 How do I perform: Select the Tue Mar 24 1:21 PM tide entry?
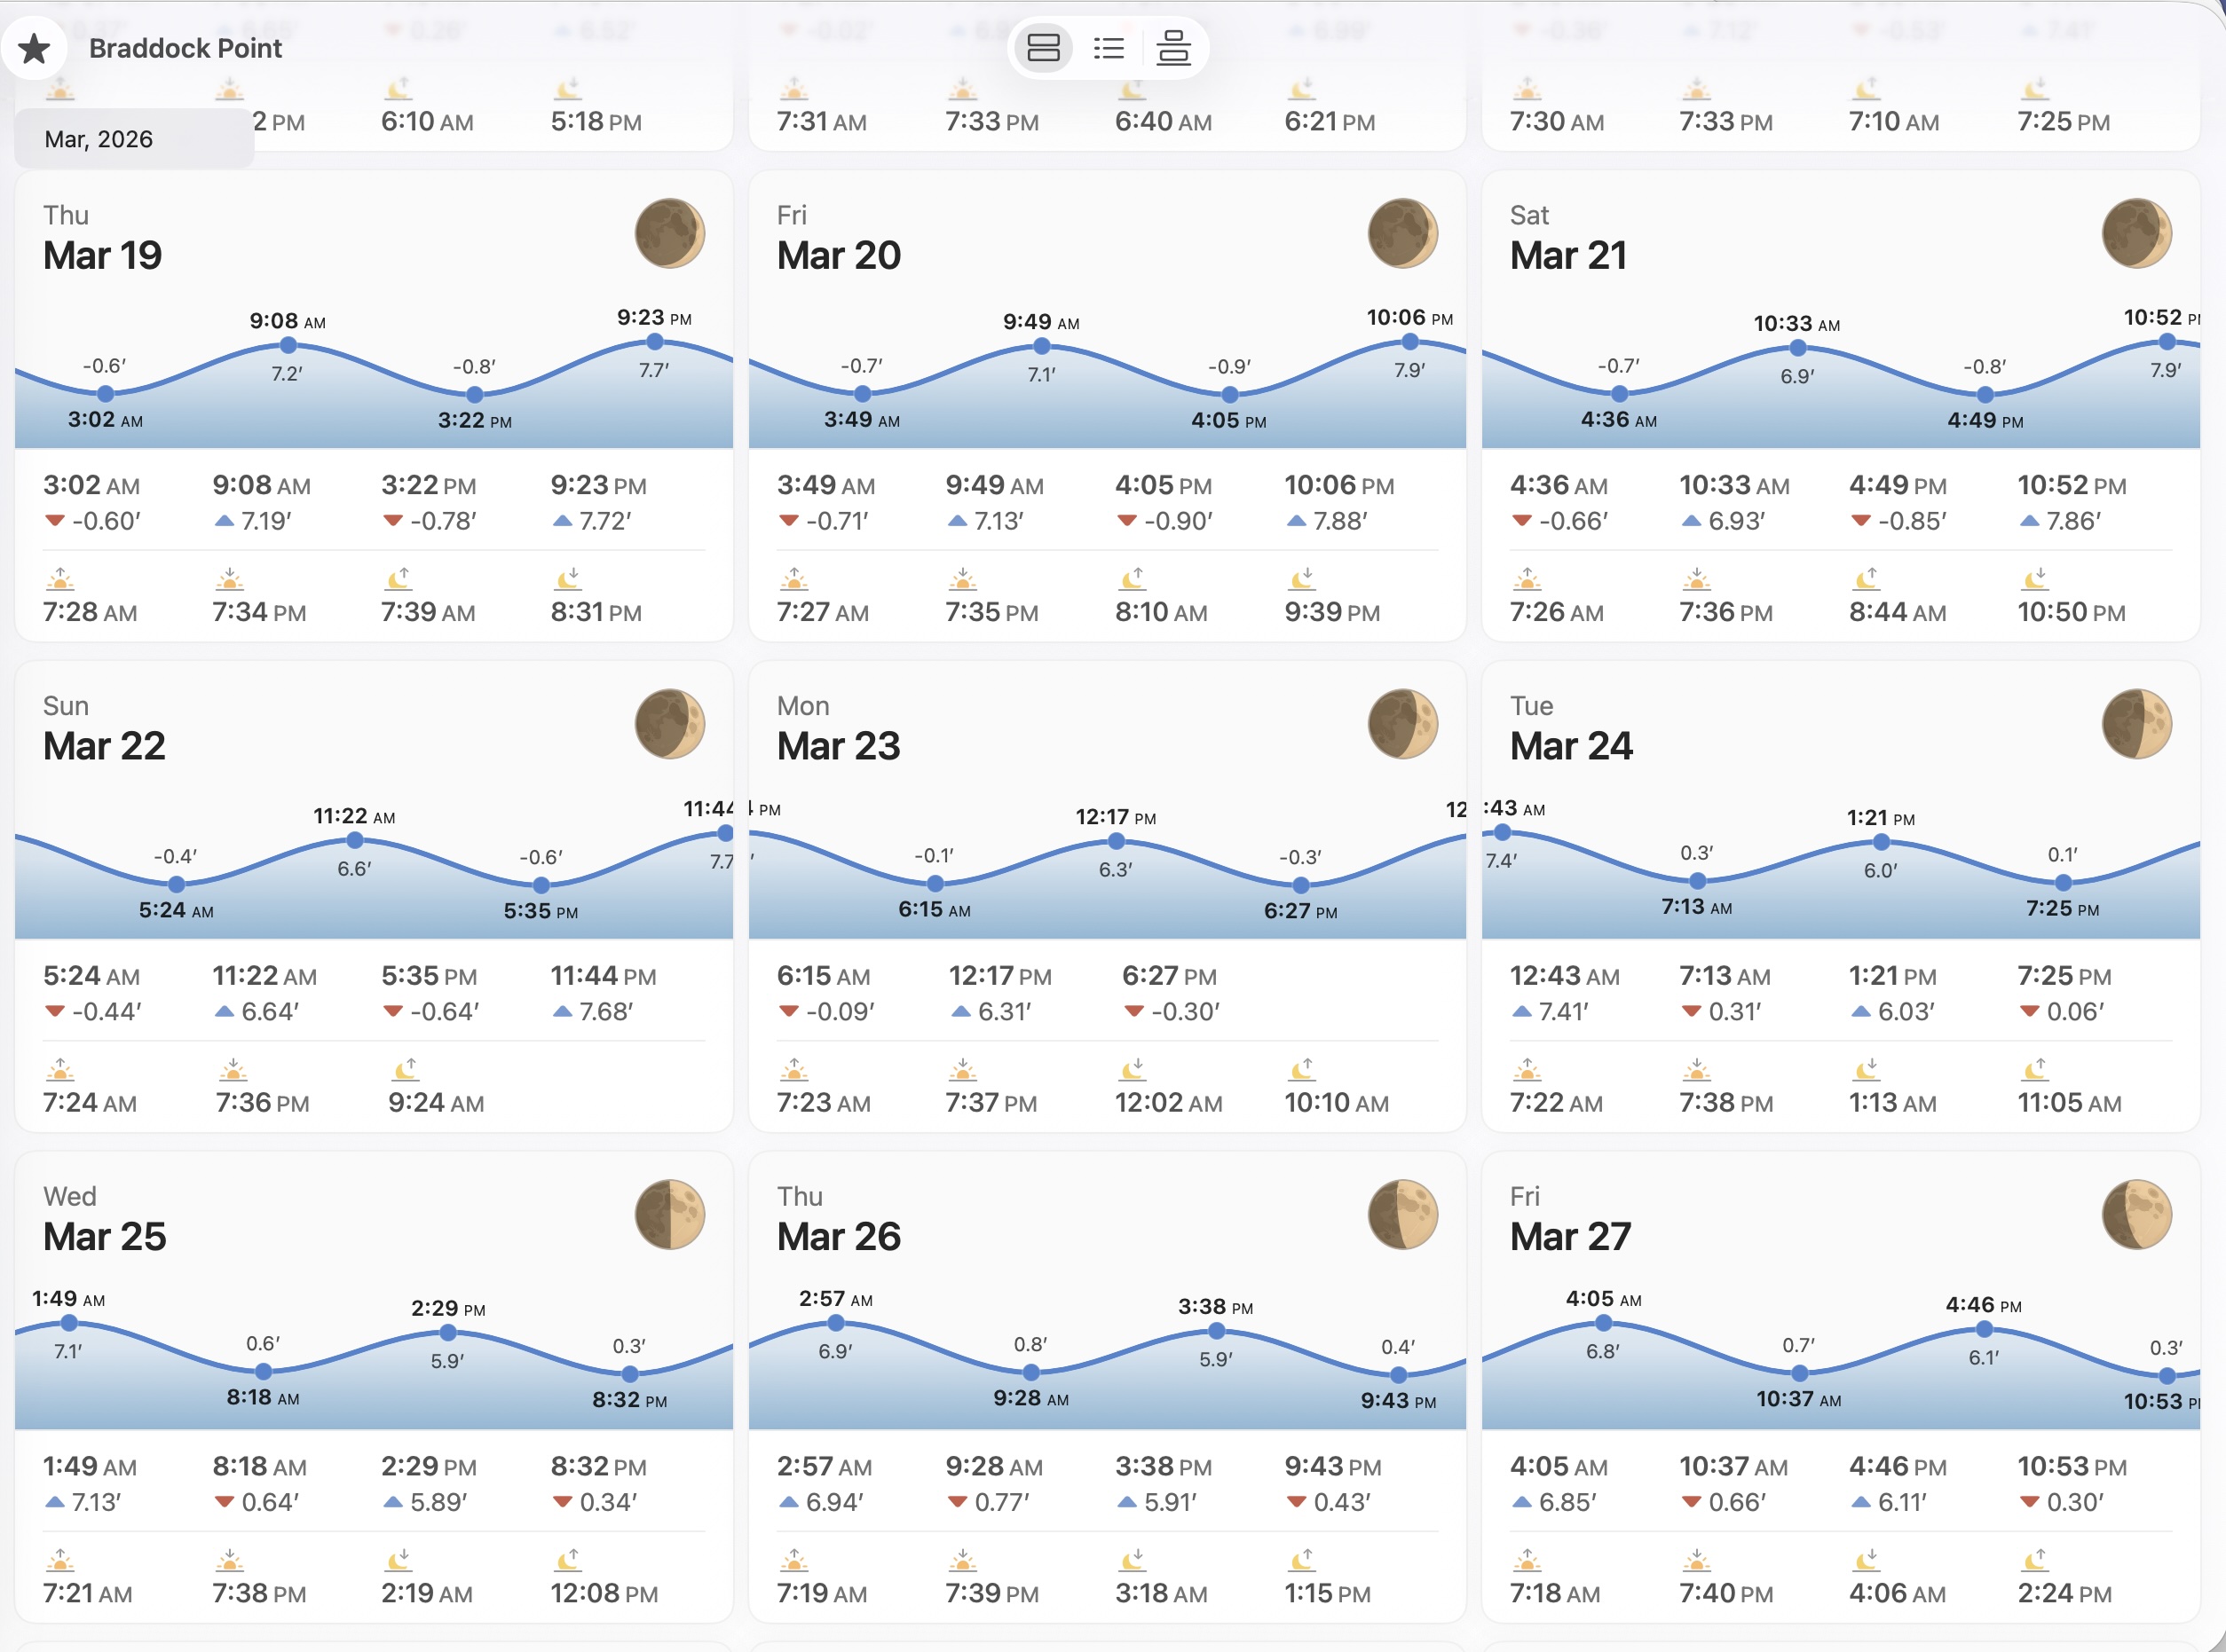[1891, 992]
